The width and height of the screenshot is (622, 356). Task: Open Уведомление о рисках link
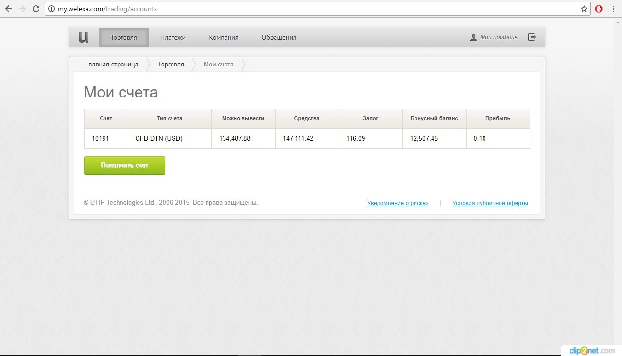(398, 203)
